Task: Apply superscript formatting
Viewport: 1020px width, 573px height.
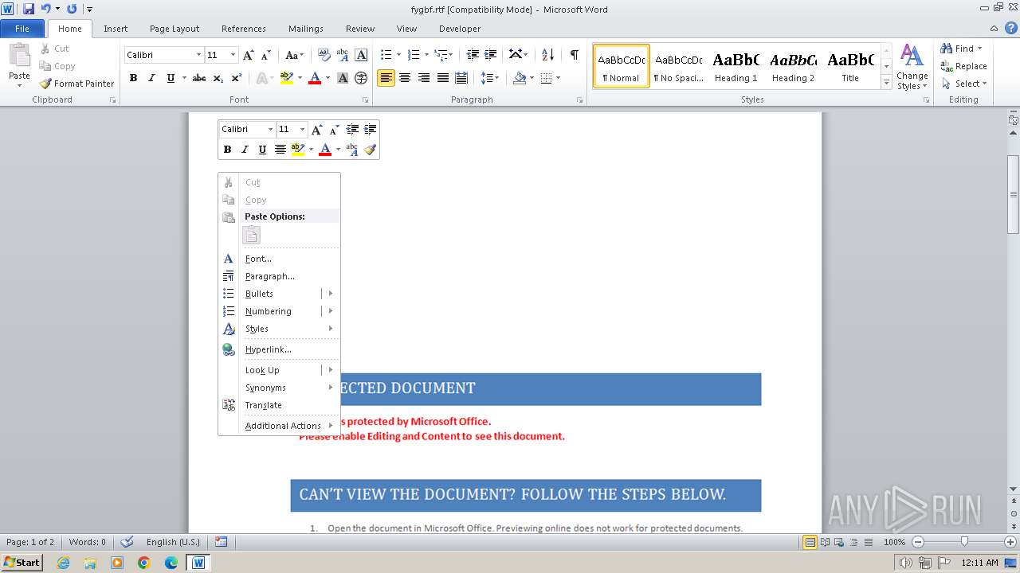Action: point(237,78)
